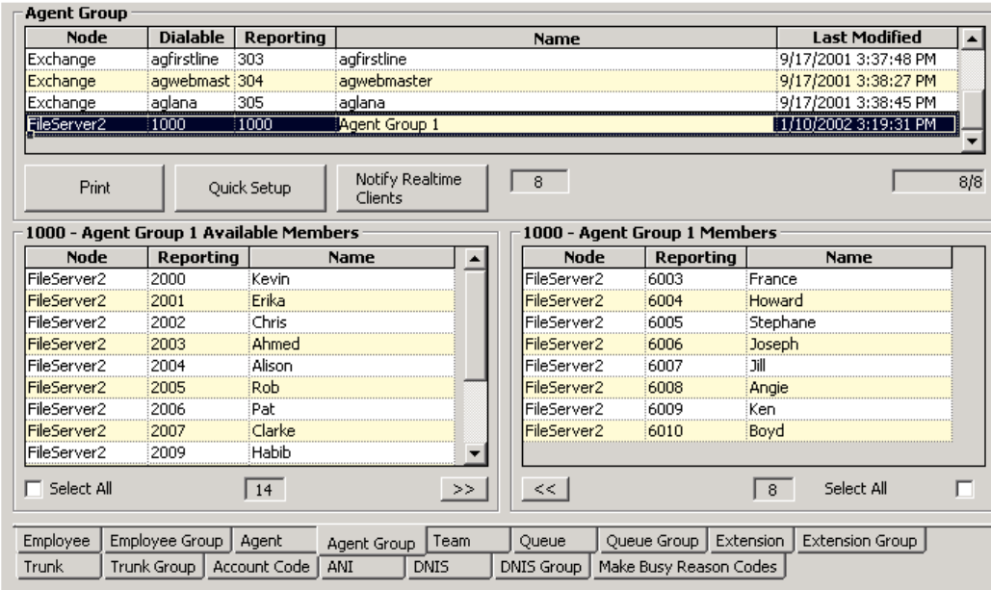Sort Agent Group list by Last Modified
This screenshot has width=991, height=590.
867,38
